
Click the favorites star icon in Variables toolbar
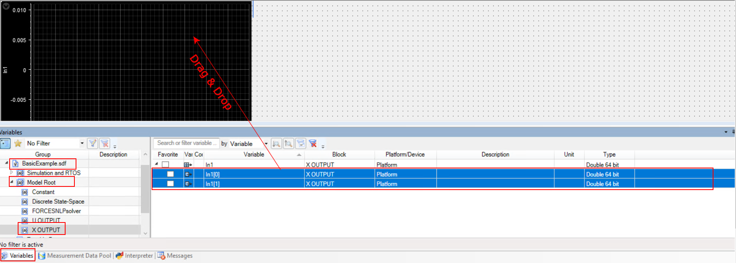18,144
